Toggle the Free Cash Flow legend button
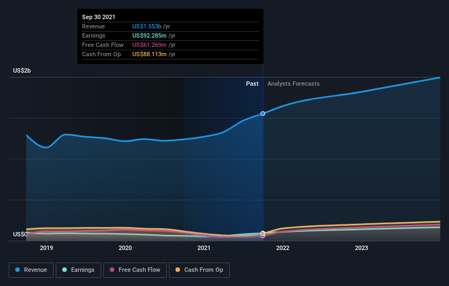449x286 pixels. (x=135, y=270)
